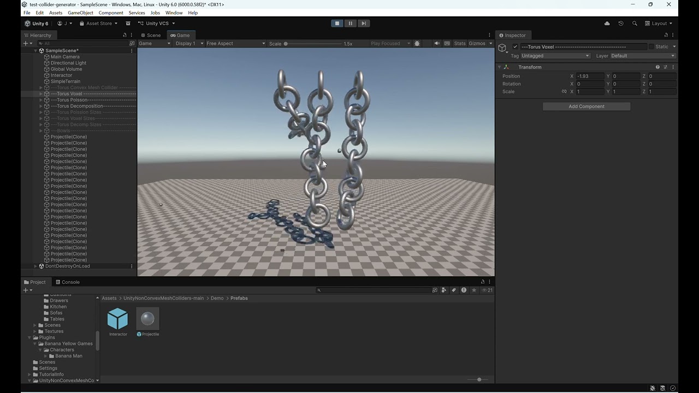Image resolution: width=699 pixels, height=393 pixels.
Task: Click Search by Label tag icon
Action: [454, 290]
